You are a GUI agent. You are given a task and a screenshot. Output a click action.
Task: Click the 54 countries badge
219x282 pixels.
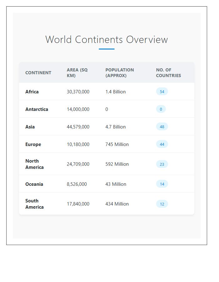[x=162, y=91]
